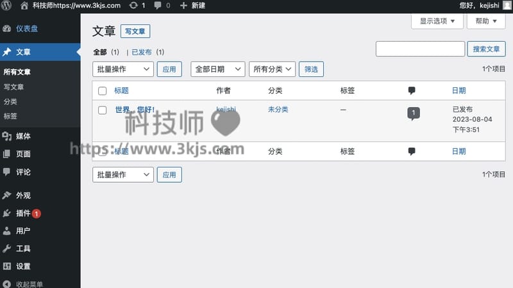513x288 pixels.
Task: Click the 插件 plugin plug icon
Action: click(x=7, y=214)
